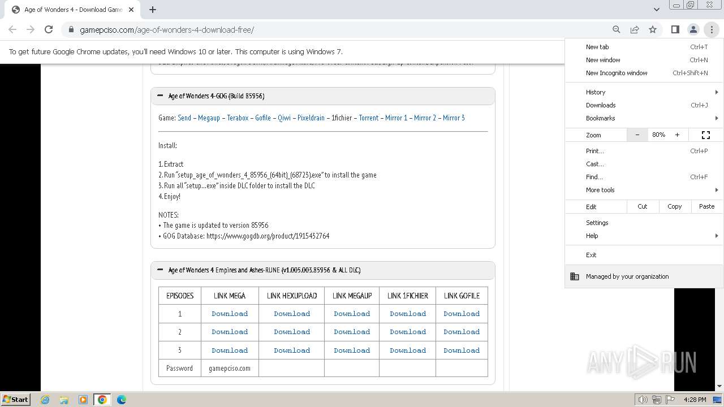The width and height of the screenshot is (724, 407).
Task: Open the Terabox download link
Action: tap(238, 118)
